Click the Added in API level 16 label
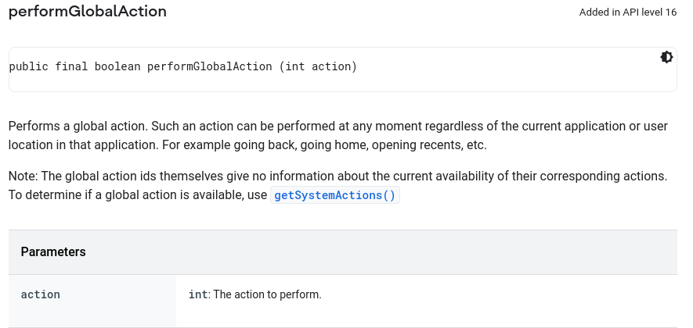693x328 pixels. click(x=627, y=12)
